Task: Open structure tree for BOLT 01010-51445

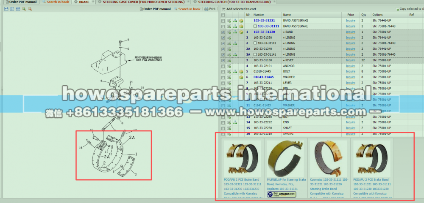Action: (235, 72)
